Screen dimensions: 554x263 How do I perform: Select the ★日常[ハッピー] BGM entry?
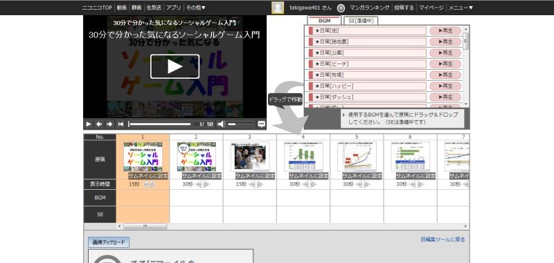tap(368, 86)
